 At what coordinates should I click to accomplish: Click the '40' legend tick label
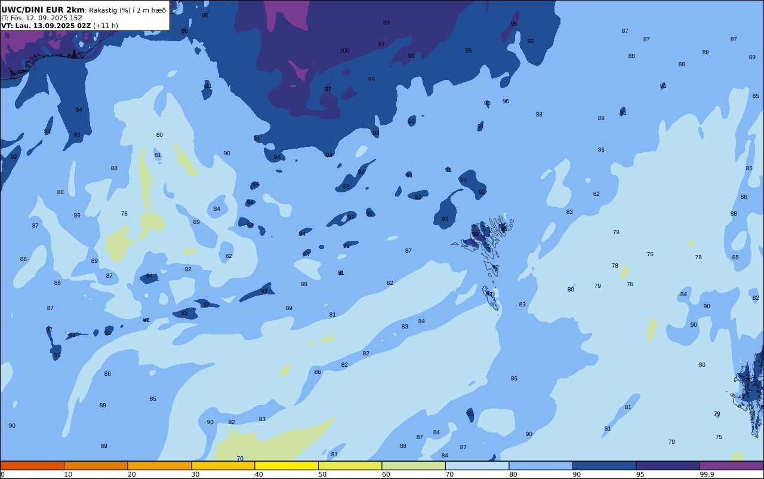tap(258, 474)
